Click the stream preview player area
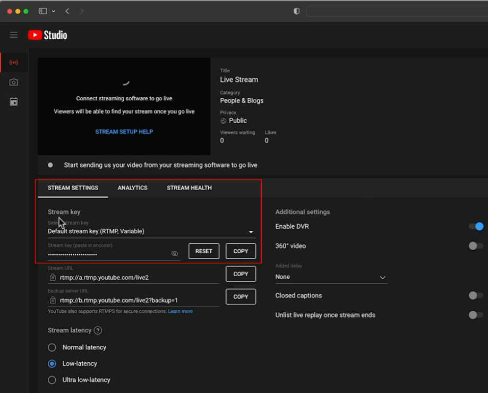The width and height of the screenshot is (488, 393). click(x=124, y=106)
